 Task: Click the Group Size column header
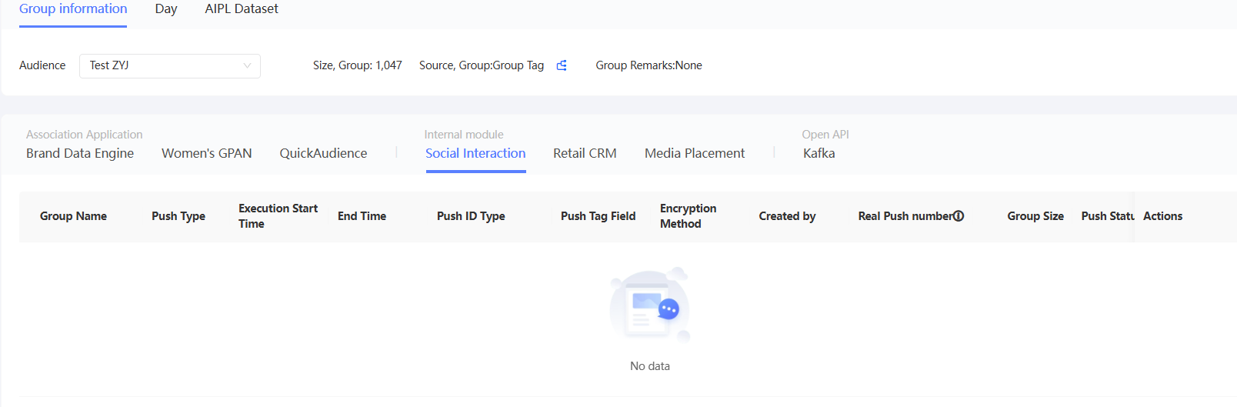1035,216
